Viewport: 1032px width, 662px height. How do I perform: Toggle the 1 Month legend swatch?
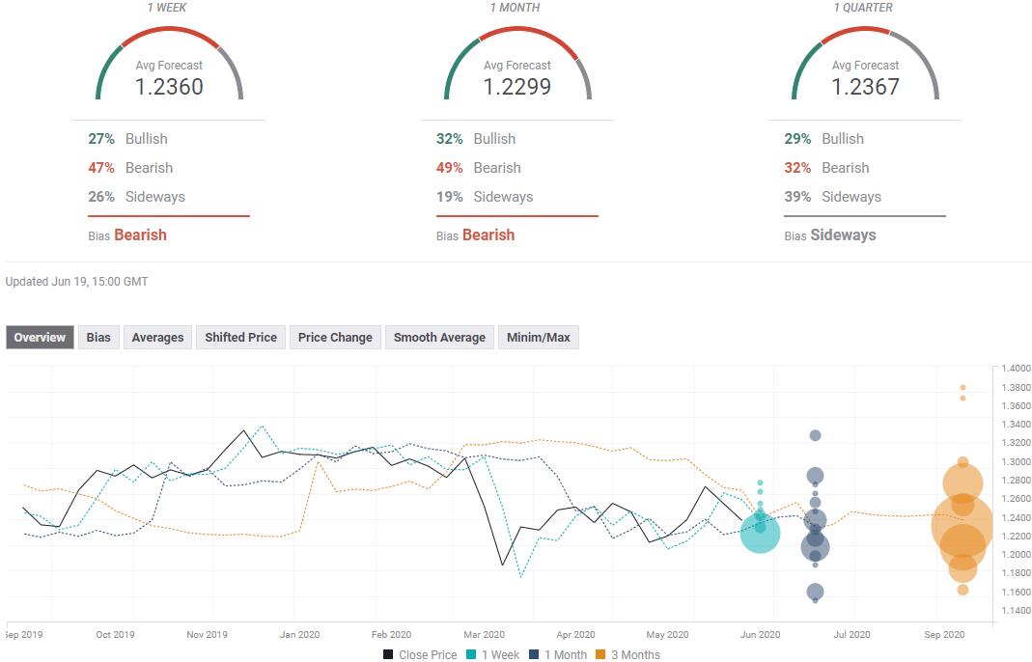pyautogui.click(x=534, y=654)
